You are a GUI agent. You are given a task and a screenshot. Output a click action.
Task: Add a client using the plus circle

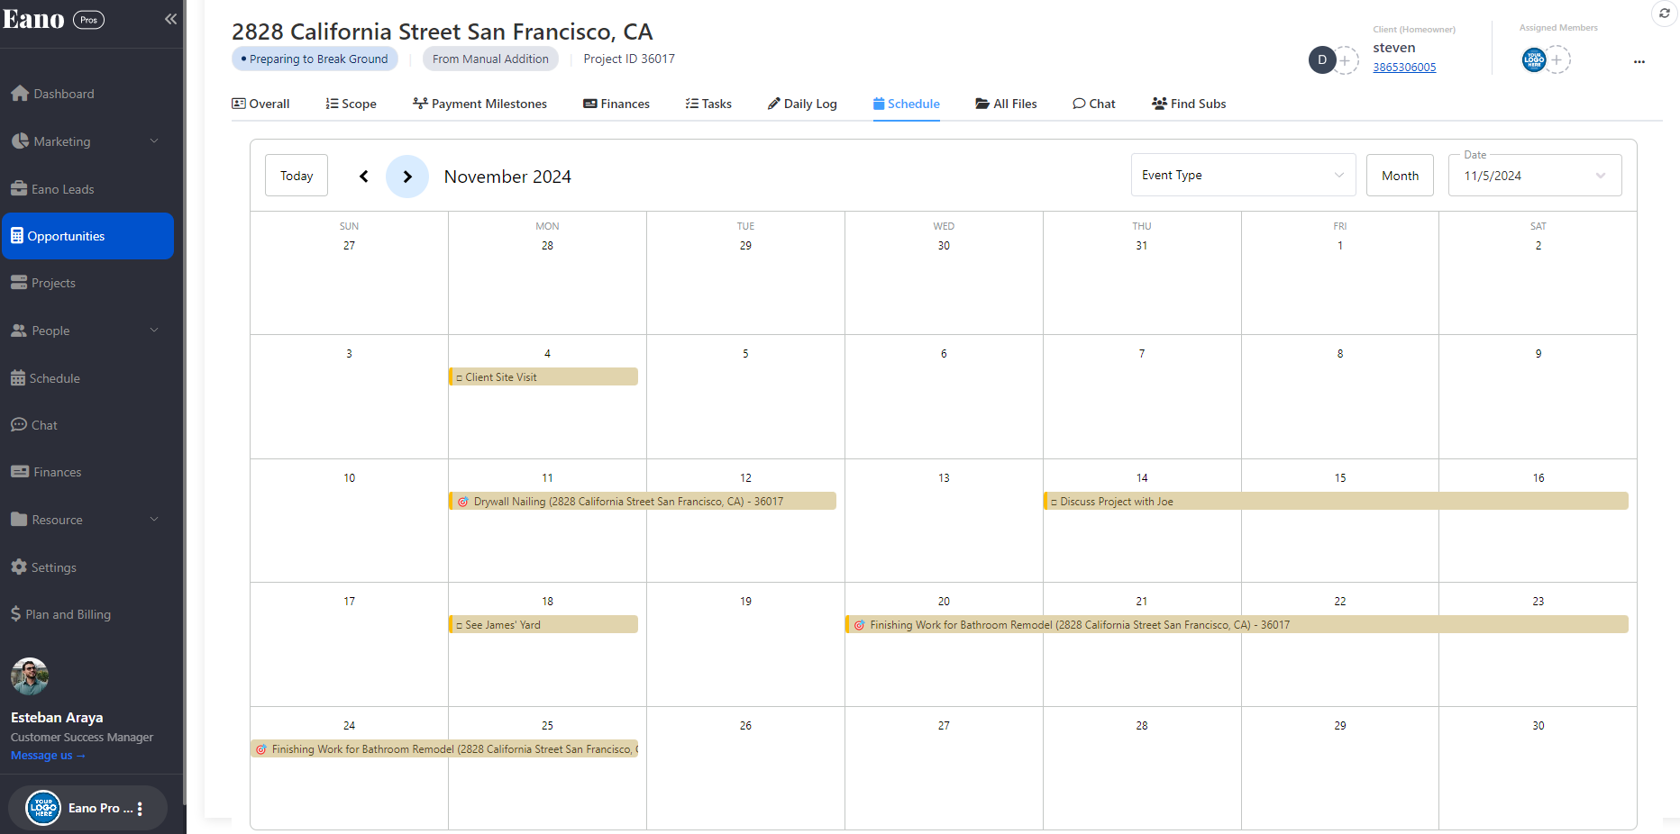pos(1345,60)
